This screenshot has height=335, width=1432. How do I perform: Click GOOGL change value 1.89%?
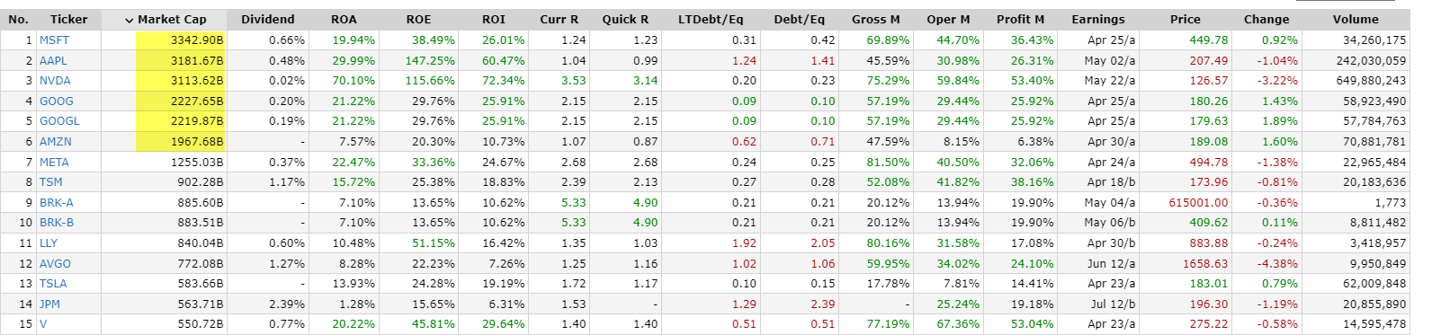click(1280, 121)
